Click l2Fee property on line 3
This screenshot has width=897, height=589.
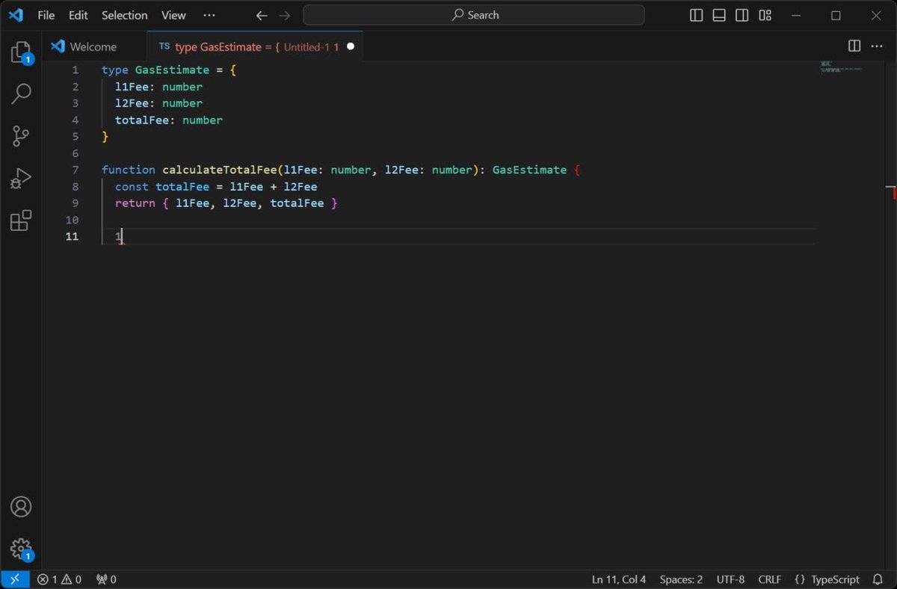tap(132, 103)
